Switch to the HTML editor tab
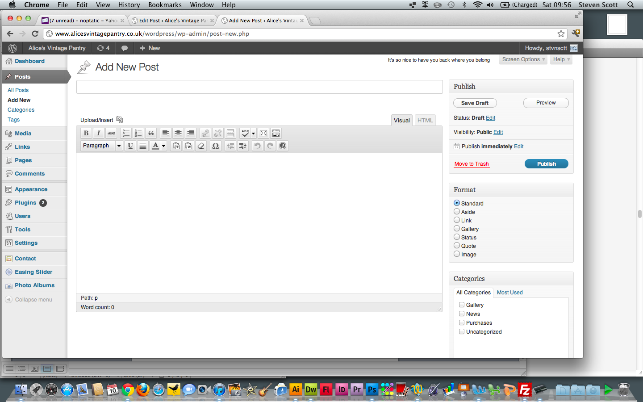 [425, 120]
